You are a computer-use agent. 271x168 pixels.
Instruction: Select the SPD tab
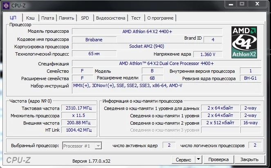click(85, 18)
